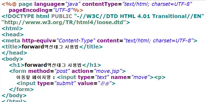Click the <p> tag
The height and width of the screenshot is (102, 206).
(x=160, y=77)
